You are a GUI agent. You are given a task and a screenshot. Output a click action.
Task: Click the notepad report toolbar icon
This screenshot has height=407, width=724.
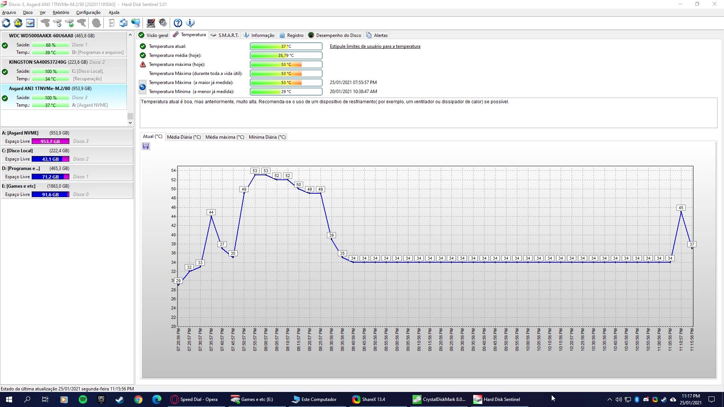point(111,23)
